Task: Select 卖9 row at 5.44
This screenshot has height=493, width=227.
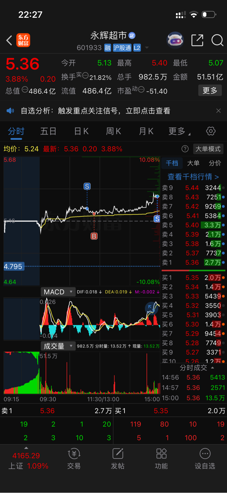Action: pyautogui.click(x=193, y=188)
